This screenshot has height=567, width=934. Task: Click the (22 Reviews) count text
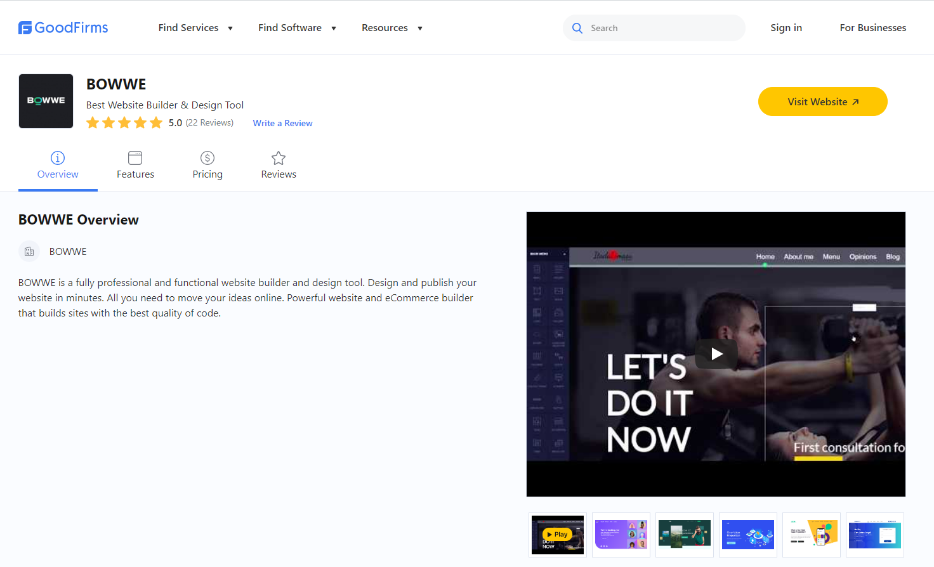(209, 122)
